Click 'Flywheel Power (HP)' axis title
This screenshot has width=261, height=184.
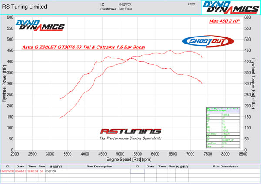(4, 84)
